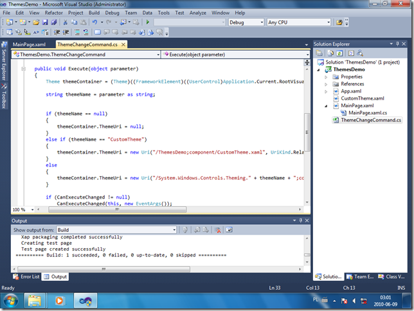The image size is (414, 311).
Task: Toggle Word Wrap icon in Output panel
Action: [229, 230]
